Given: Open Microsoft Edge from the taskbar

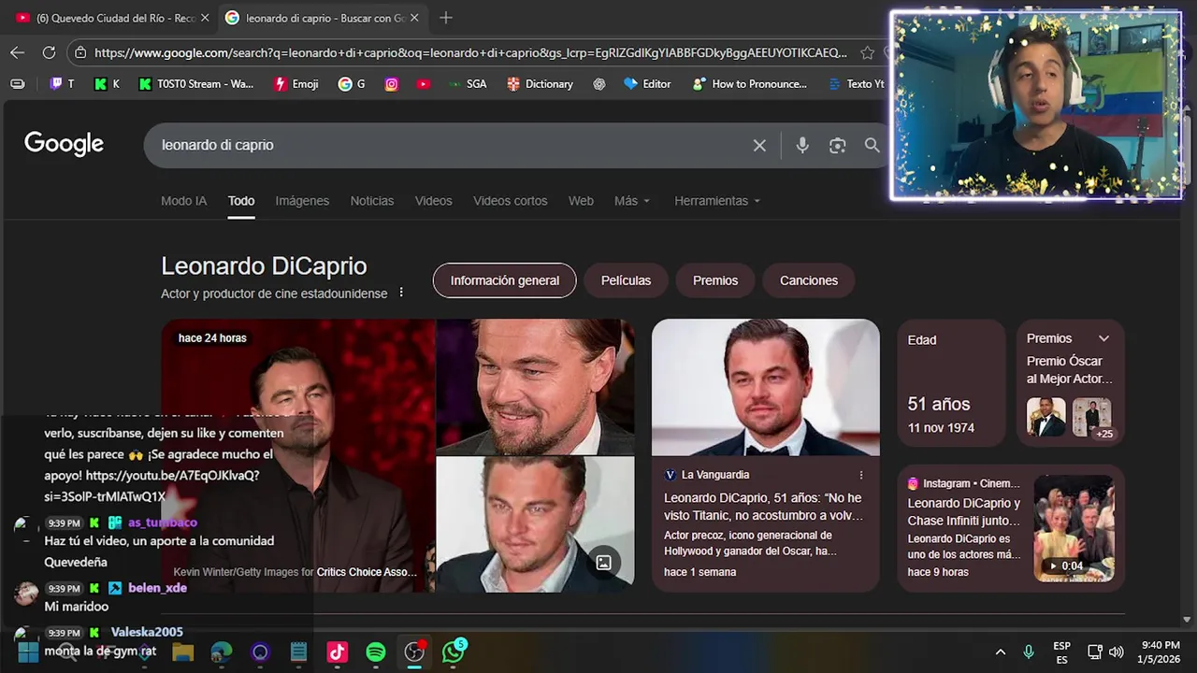Looking at the screenshot, I should pos(222,652).
